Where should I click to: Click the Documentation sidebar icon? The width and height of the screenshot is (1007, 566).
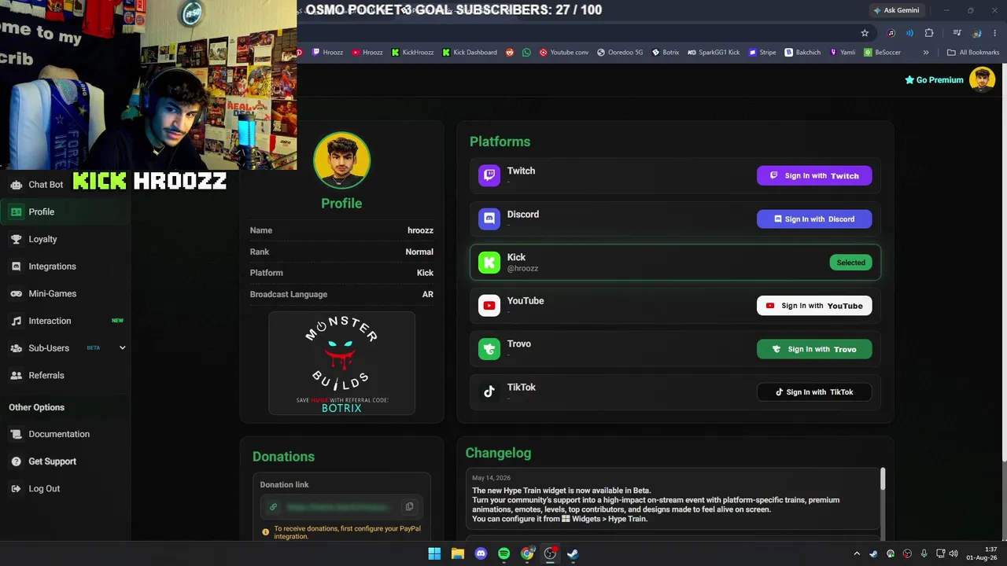point(16,434)
